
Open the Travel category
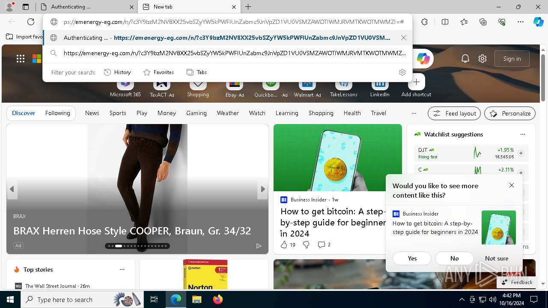click(x=378, y=113)
